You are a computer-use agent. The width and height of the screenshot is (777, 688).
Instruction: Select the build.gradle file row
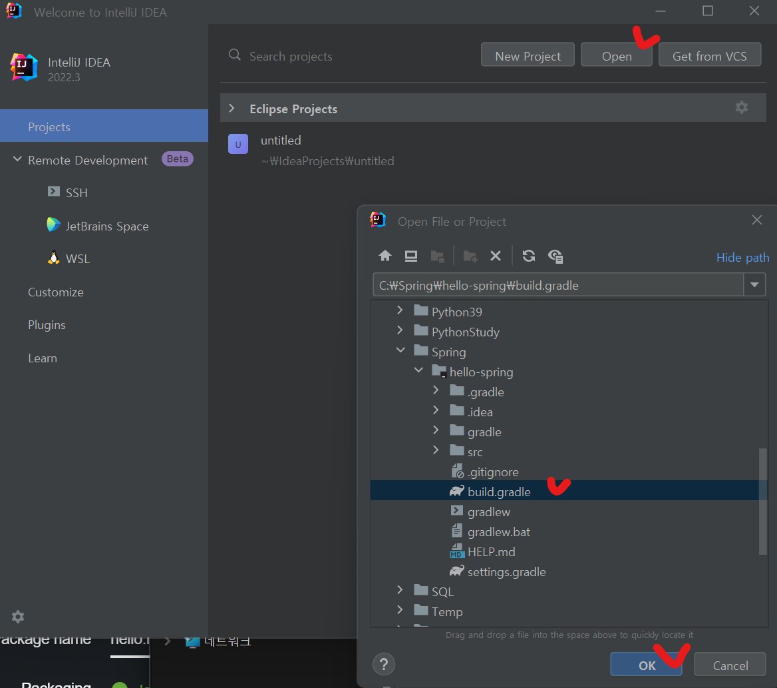point(564,491)
